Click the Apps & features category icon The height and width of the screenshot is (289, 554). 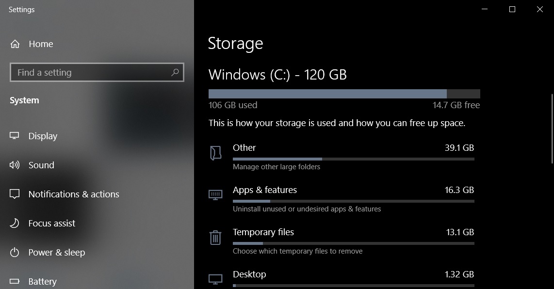tap(215, 195)
